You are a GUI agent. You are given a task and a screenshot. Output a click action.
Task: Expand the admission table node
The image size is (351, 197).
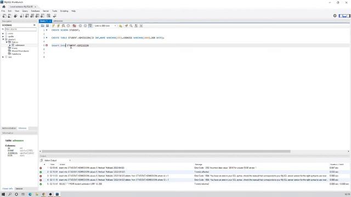pos(10,45)
